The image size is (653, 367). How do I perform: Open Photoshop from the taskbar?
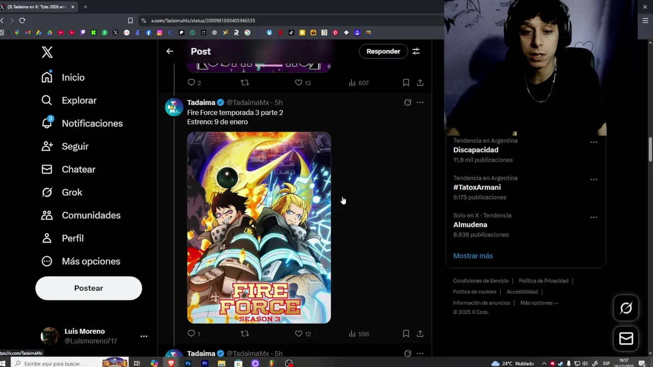click(188, 363)
